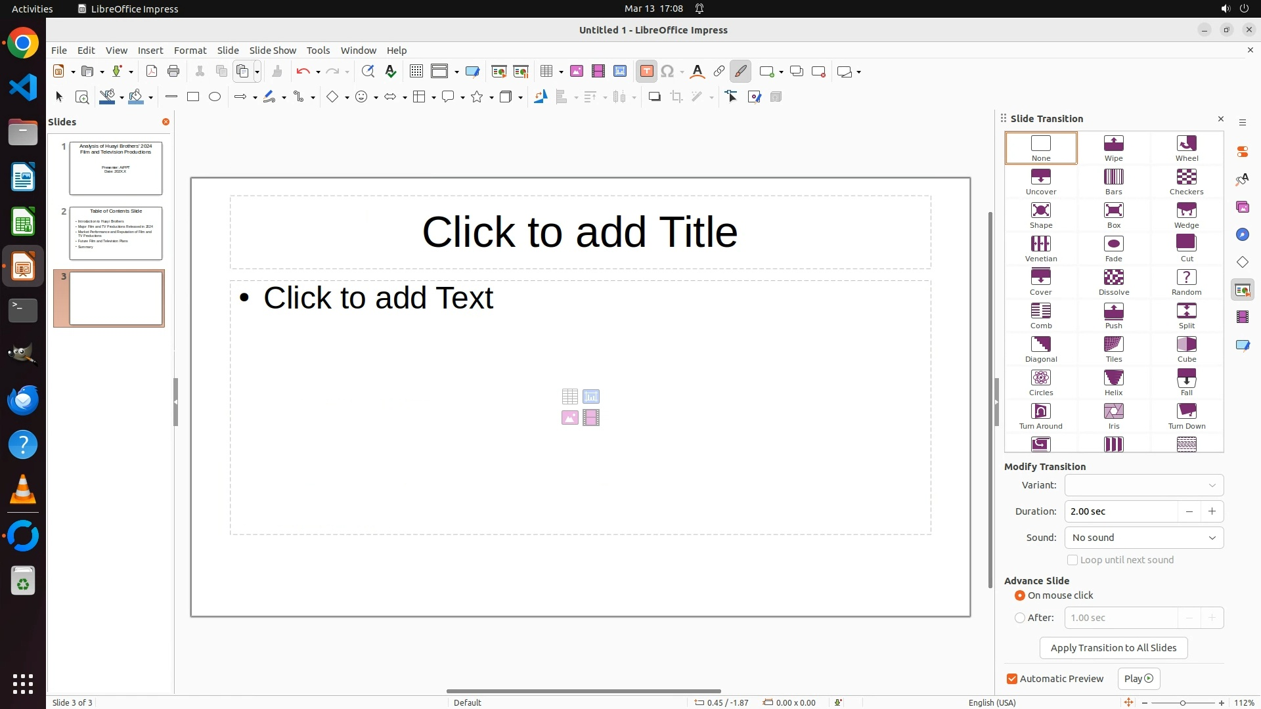Select the Ellipse drawing tool

tap(215, 97)
